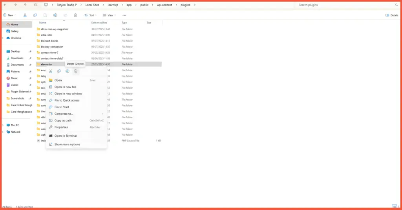The image size is (402, 210).
Task: Toggle the Details pane button
Action: (392, 15)
